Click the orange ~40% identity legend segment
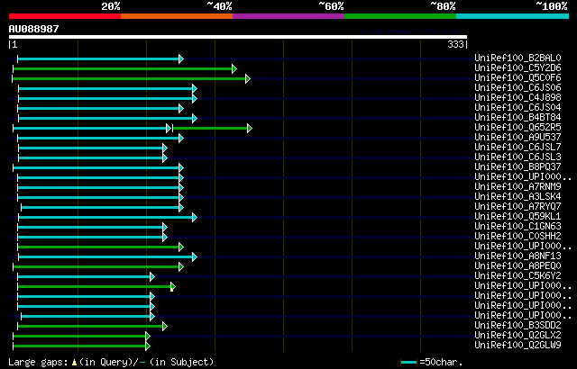The height and width of the screenshot is (369, 577). [177, 16]
